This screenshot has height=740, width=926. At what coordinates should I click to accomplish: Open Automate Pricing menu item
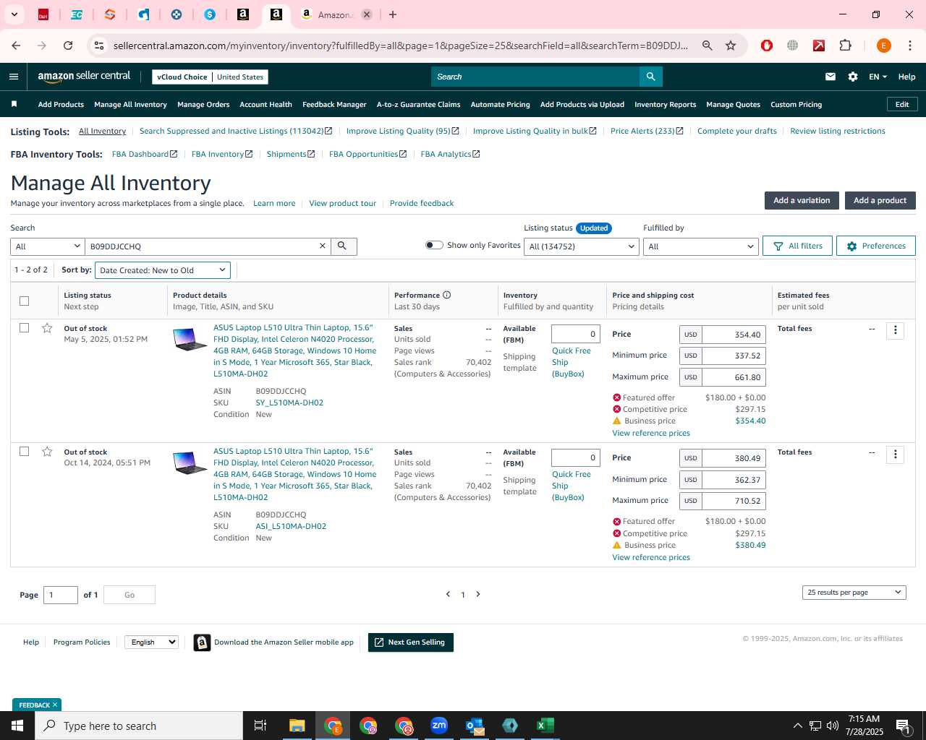coord(500,105)
